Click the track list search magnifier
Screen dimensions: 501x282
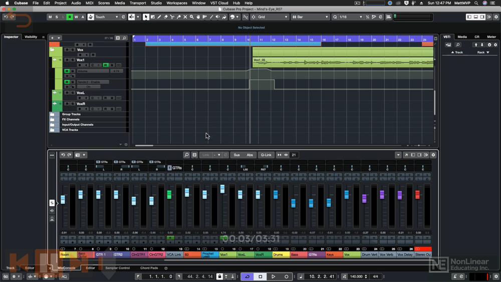[124, 38]
